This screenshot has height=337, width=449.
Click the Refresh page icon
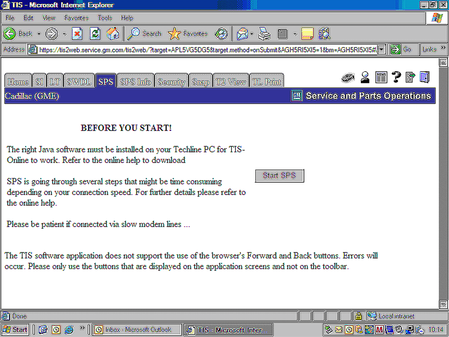pyautogui.click(x=95, y=33)
